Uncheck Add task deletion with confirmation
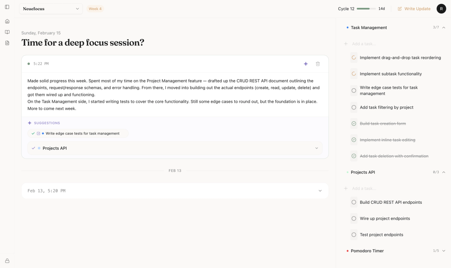 click(x=354, y=156)
